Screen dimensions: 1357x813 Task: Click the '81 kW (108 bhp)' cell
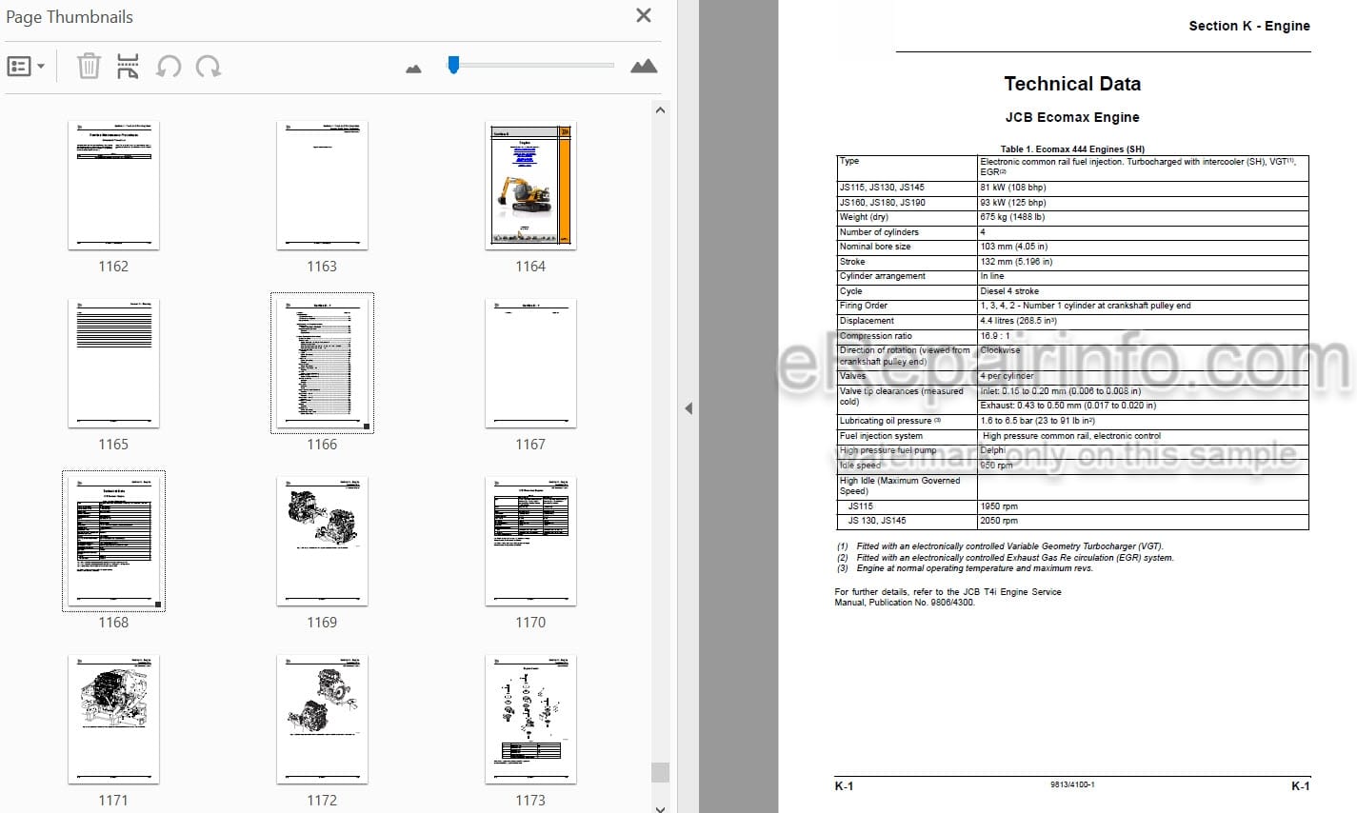point(1143,188)
